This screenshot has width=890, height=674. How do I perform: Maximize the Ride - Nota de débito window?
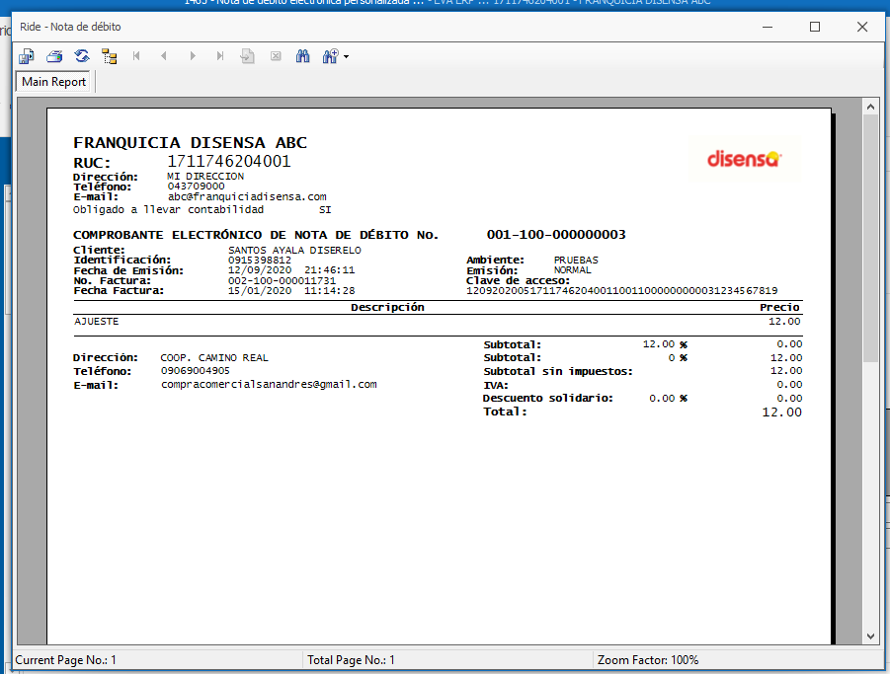click(815, 27)
